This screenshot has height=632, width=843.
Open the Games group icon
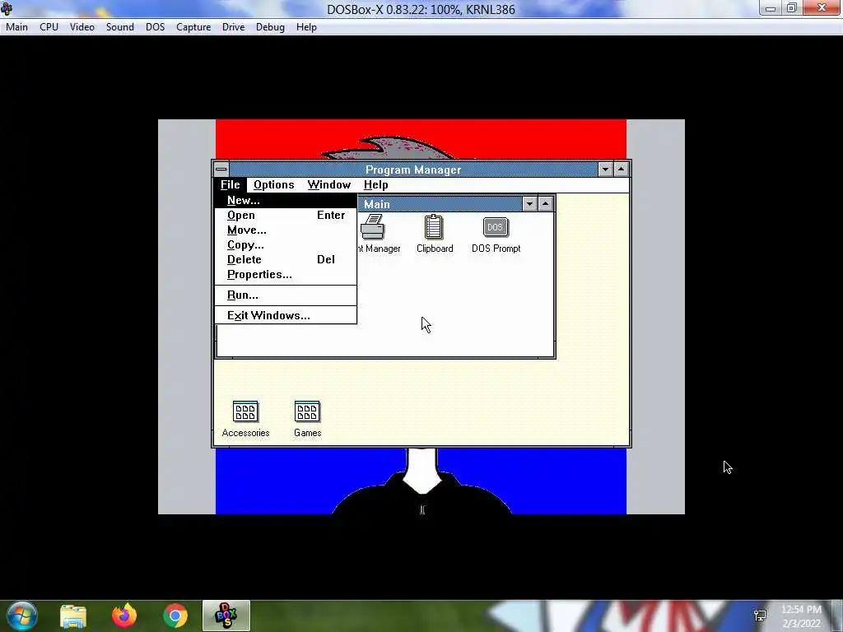coord(307,411)
